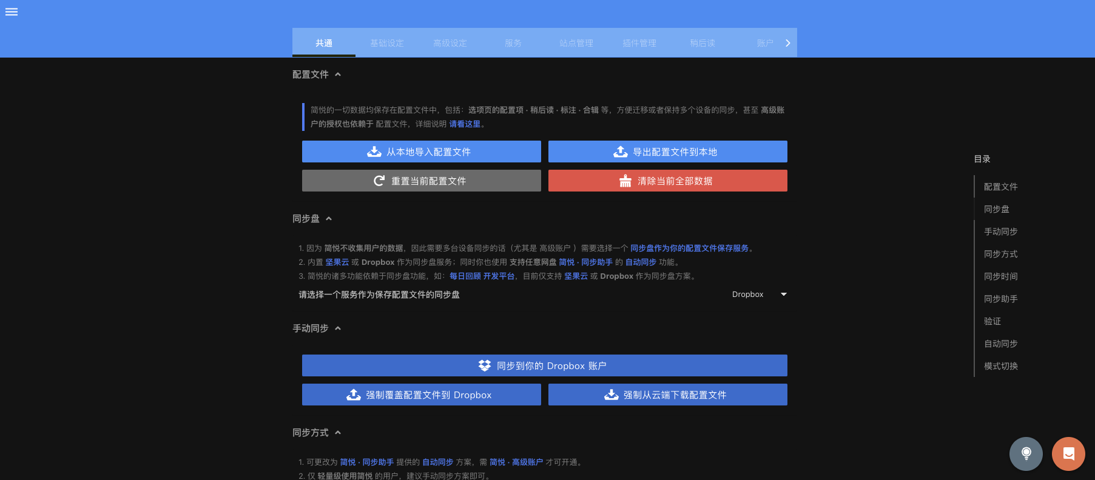Jump to 模式切换 in the table of contents
The image size is (1095, 480).
1000,366
